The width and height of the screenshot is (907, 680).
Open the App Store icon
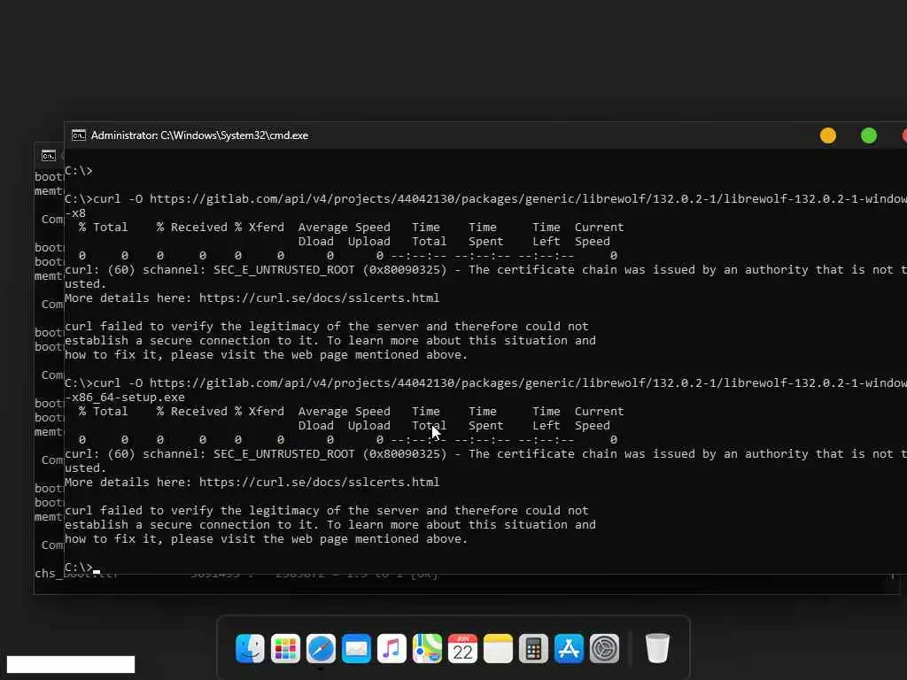[x=569, y=648]
